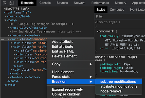The height and width of the screenshot is (98, 145).
Task: Expand the header element node
Action: 8,35
